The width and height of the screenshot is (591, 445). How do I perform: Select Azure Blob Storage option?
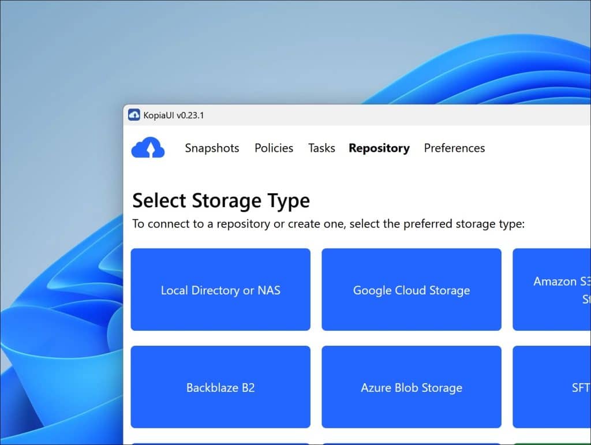point(411,387)
